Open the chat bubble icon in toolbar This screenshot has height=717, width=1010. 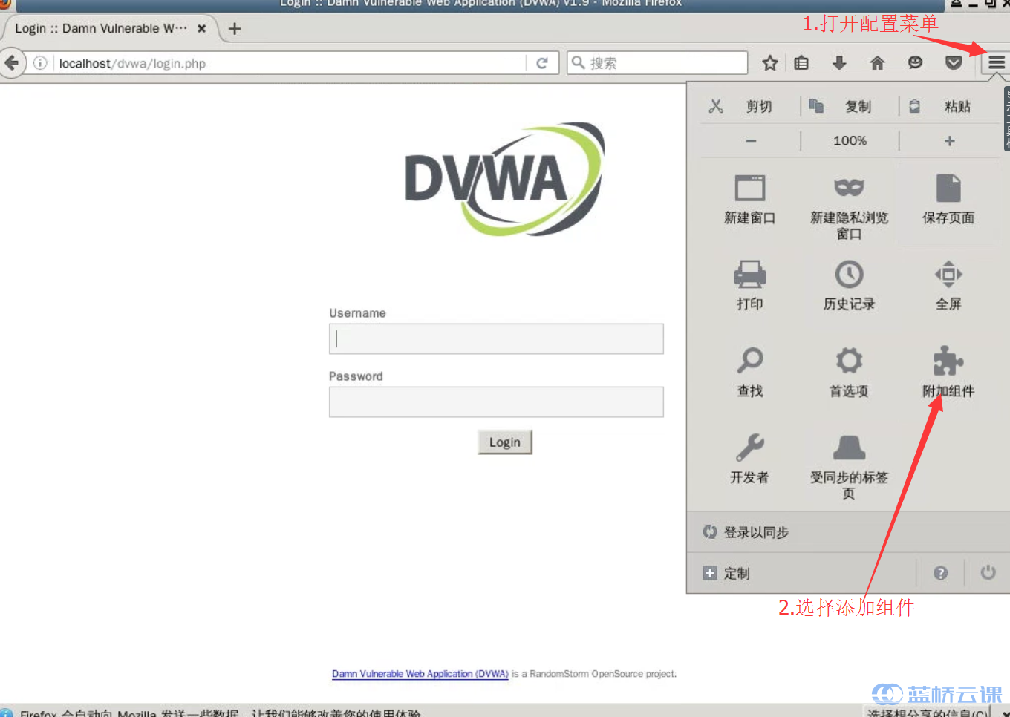(915, 63)
